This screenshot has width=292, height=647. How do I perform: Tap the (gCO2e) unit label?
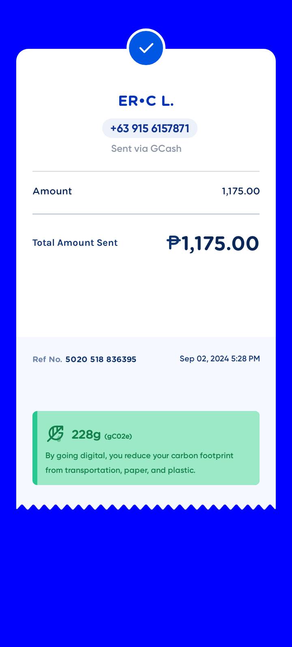coord(118,437)
